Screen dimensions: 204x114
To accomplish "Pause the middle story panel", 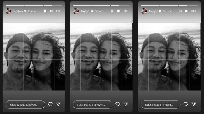I will coord(112,11).
